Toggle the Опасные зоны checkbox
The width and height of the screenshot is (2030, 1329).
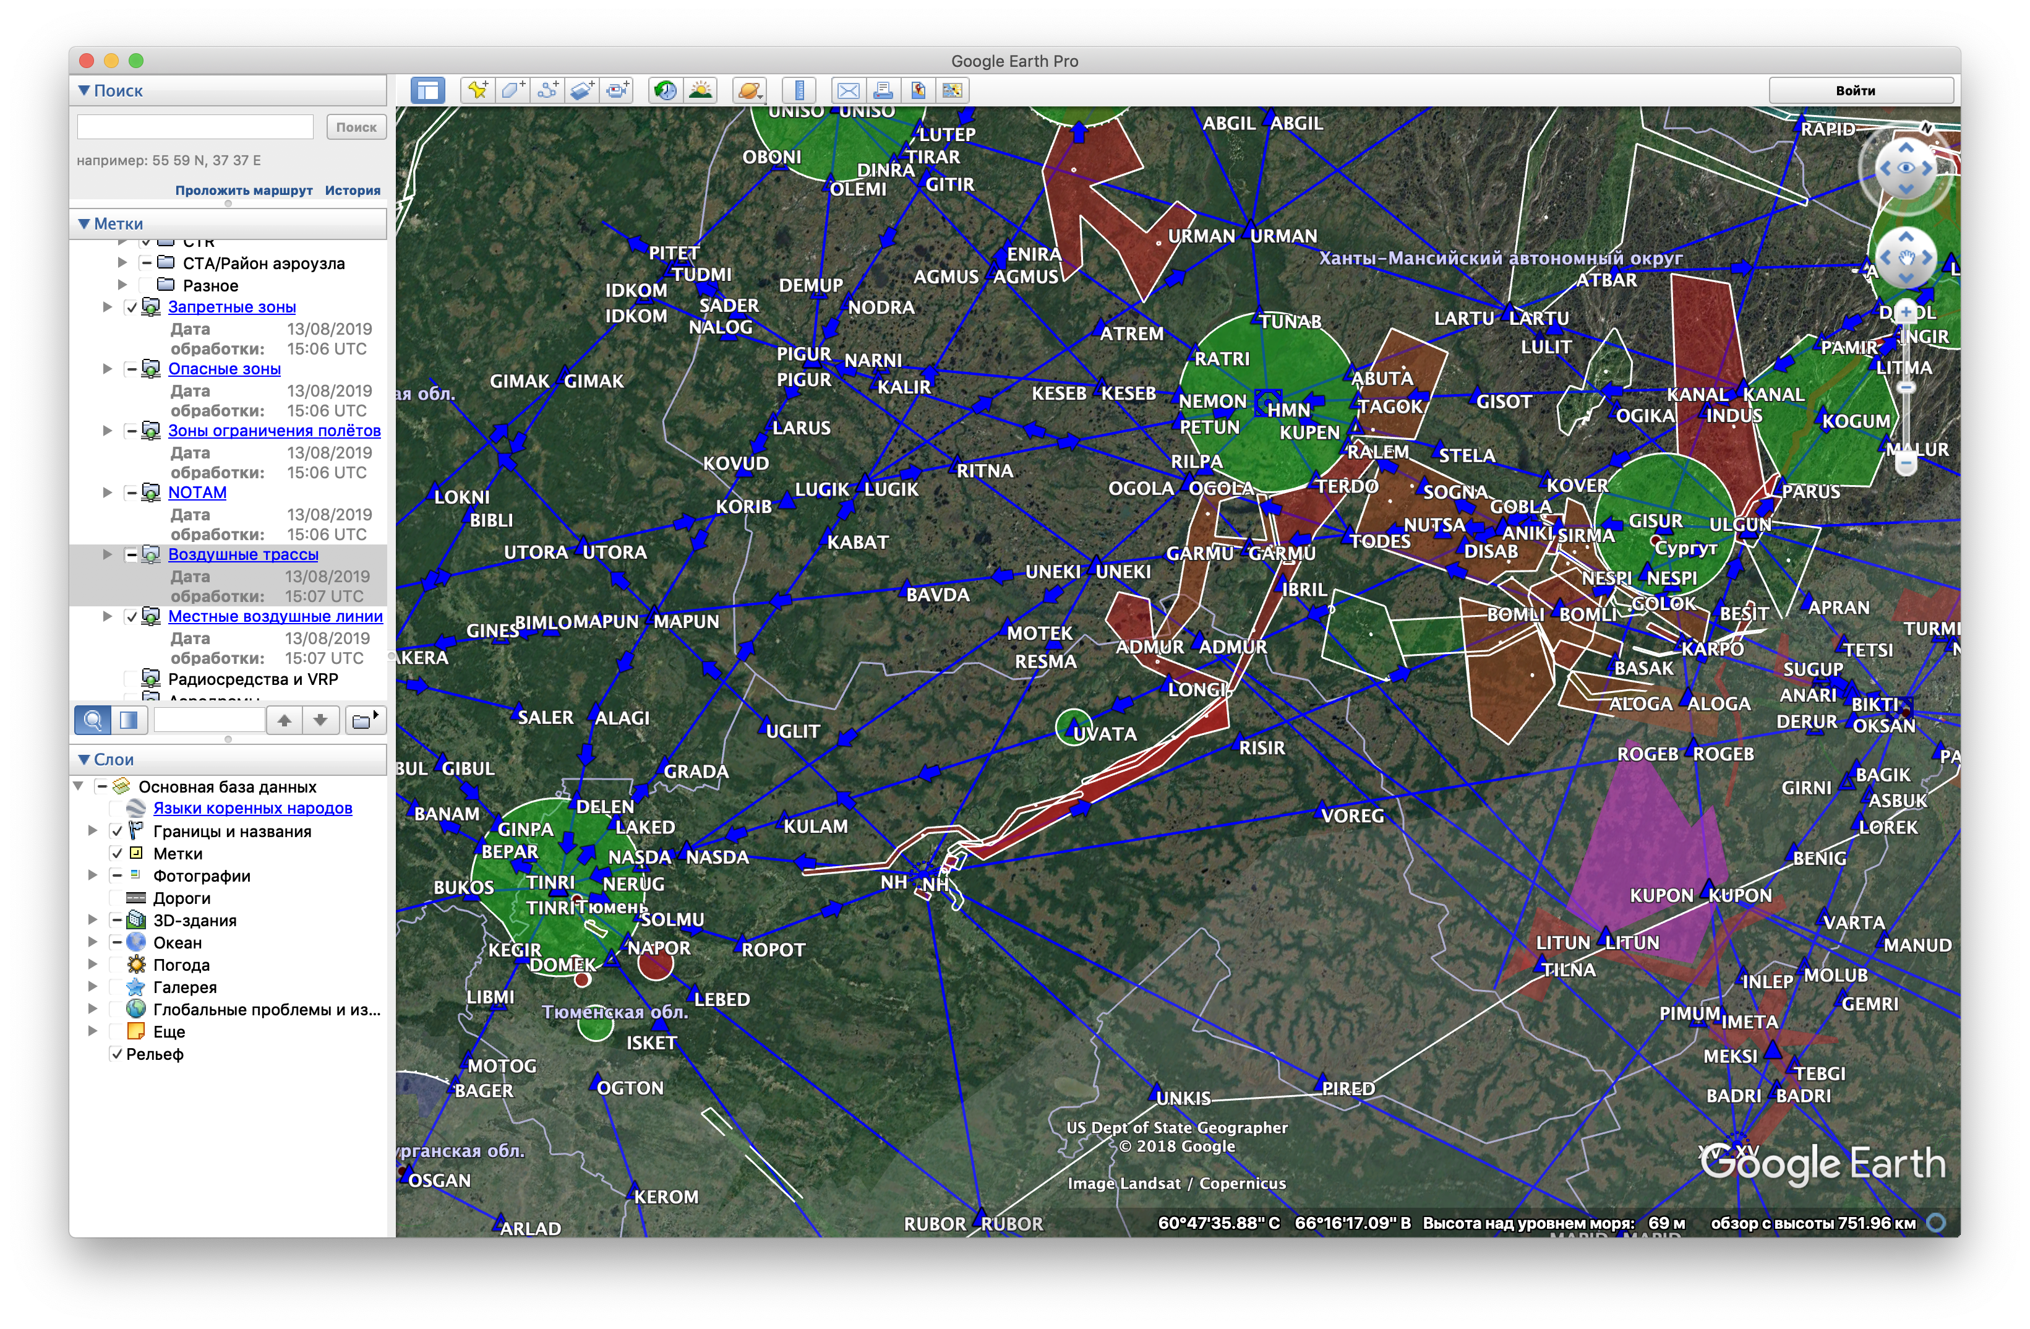[131, 369]
